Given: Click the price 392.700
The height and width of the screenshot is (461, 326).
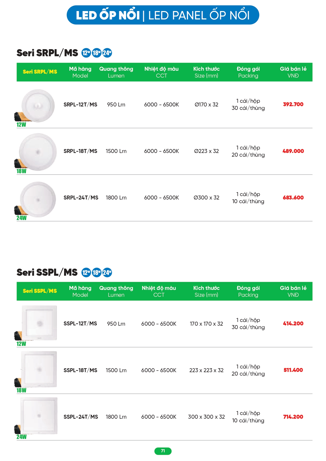Looking at the screenshot, I should (293, 104).
